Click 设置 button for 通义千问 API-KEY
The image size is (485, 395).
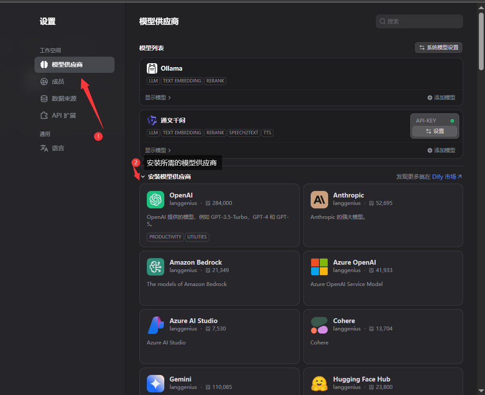point(435,131)
